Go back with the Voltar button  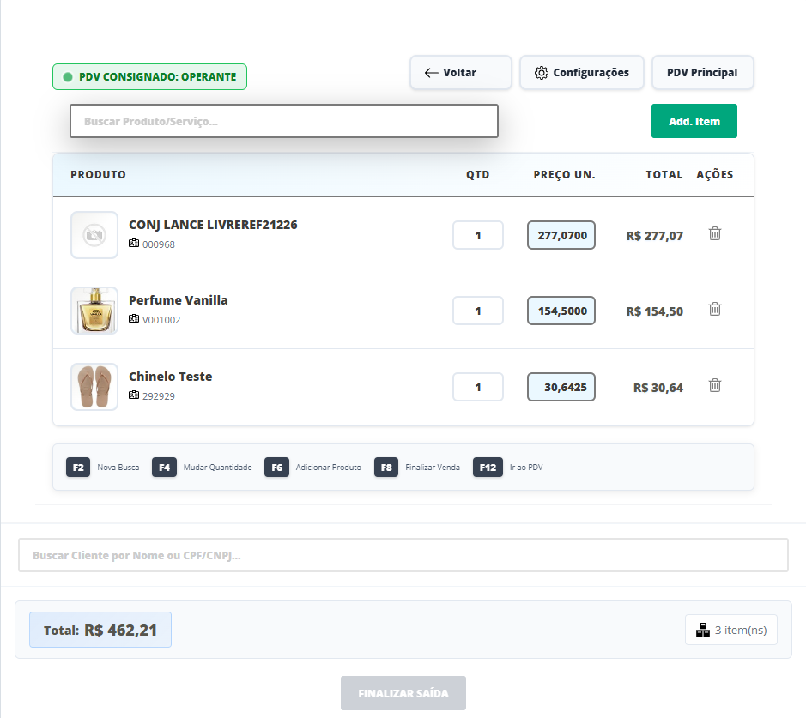tap(460, 73)
